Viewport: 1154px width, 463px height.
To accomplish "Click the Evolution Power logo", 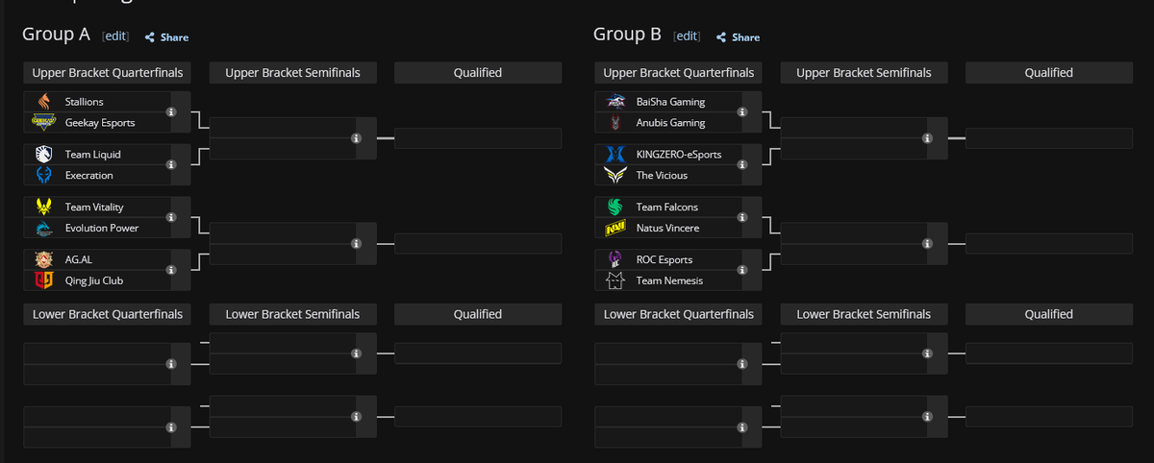I will [x=43, y=229].
